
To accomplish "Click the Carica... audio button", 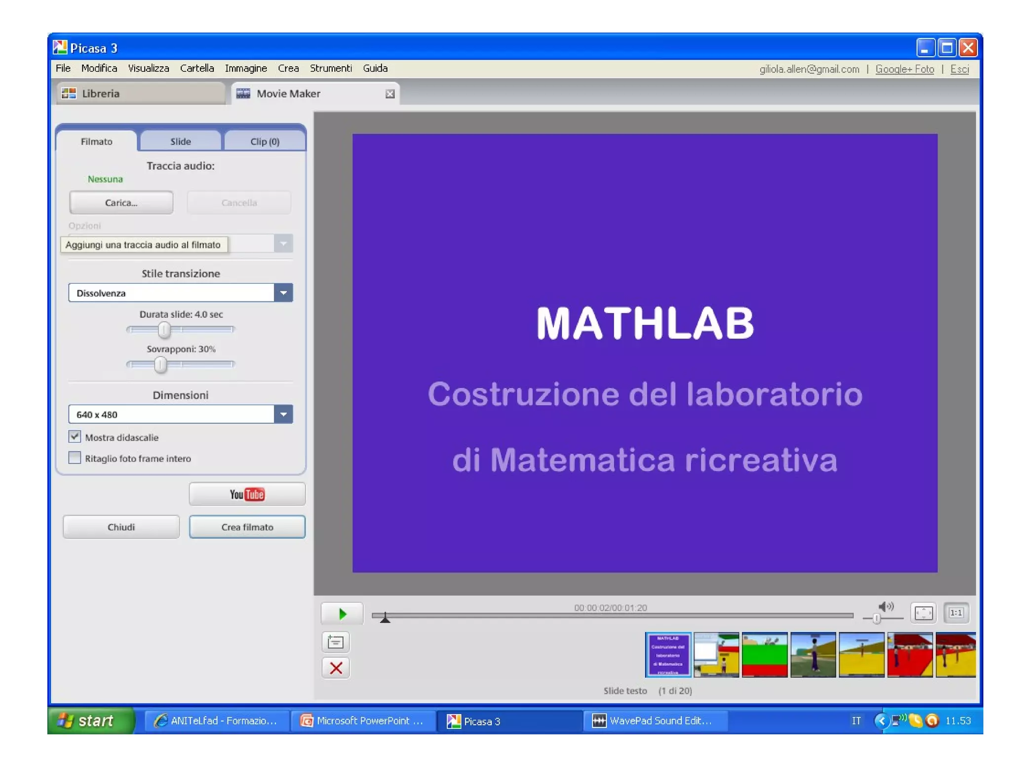I will 121,202.
